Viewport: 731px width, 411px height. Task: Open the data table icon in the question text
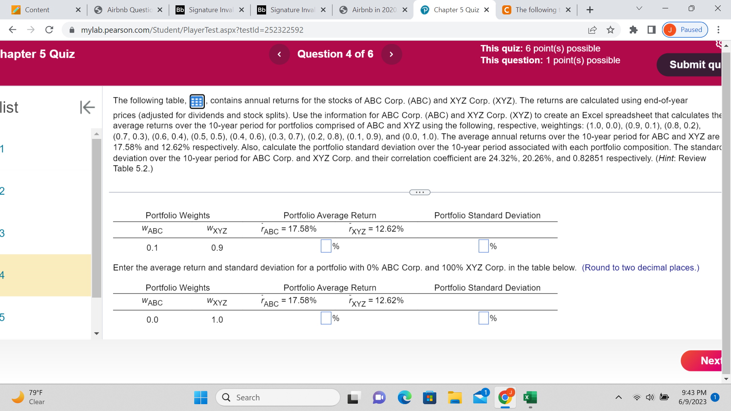[197, 101]
